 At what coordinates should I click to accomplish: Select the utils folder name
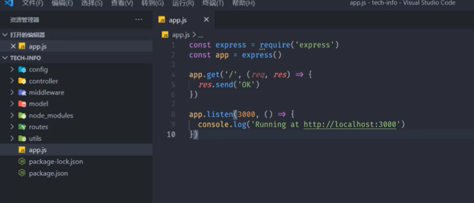click(x=35, y=138)
